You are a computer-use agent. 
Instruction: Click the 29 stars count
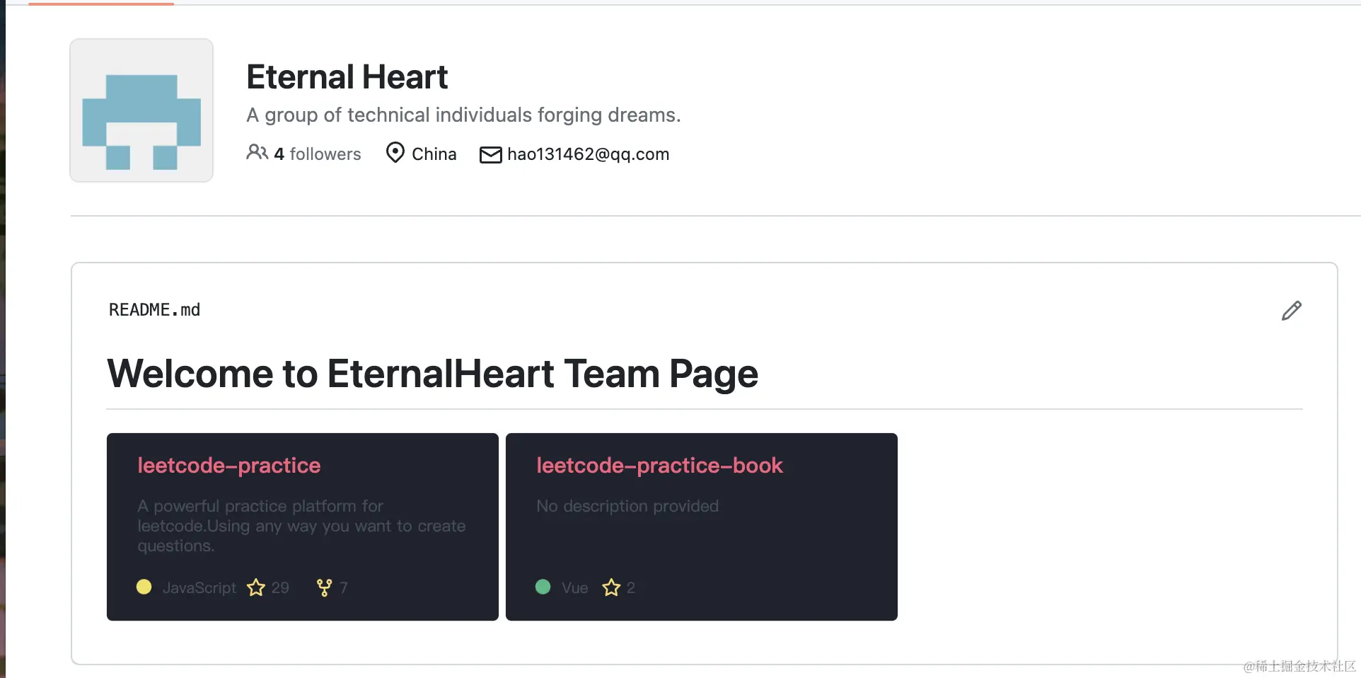tap(280, 588)
